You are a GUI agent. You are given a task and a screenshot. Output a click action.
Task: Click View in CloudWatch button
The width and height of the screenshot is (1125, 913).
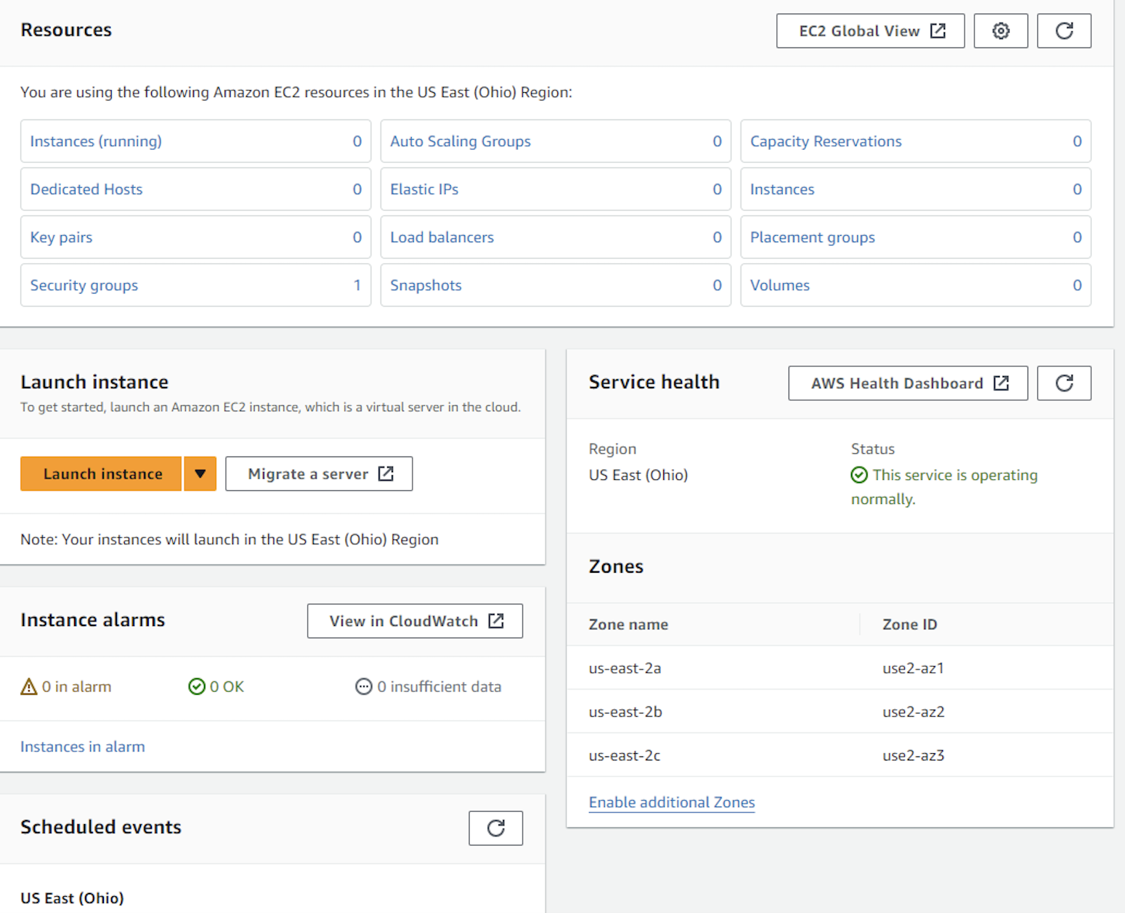[x=415, y=621]
